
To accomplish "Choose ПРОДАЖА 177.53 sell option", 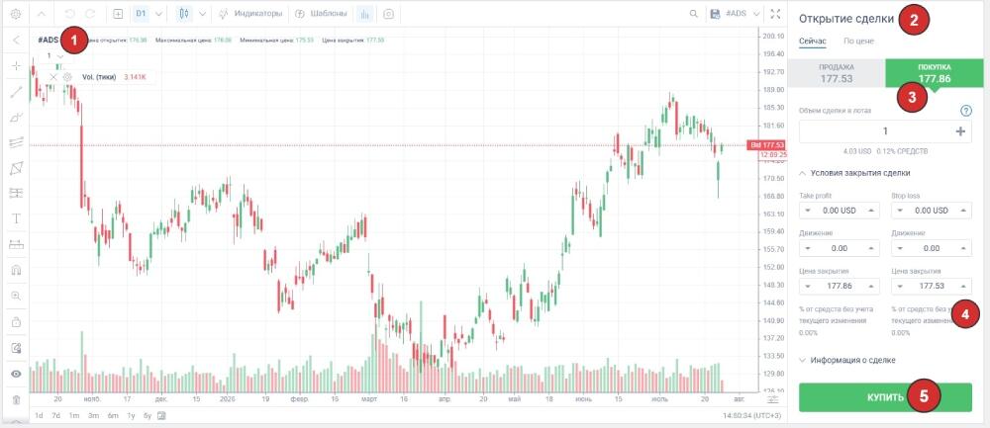I will 837,73.
